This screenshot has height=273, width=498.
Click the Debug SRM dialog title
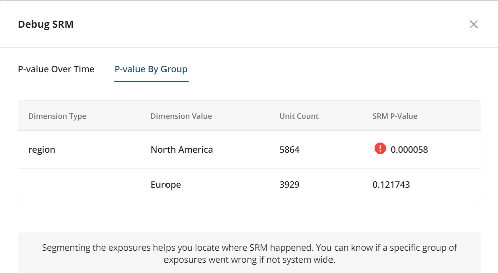click(46, 24)
